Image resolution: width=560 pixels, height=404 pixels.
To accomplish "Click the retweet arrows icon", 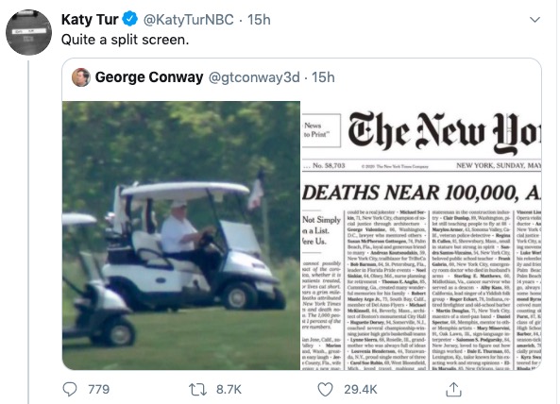I will coord(197,389).
